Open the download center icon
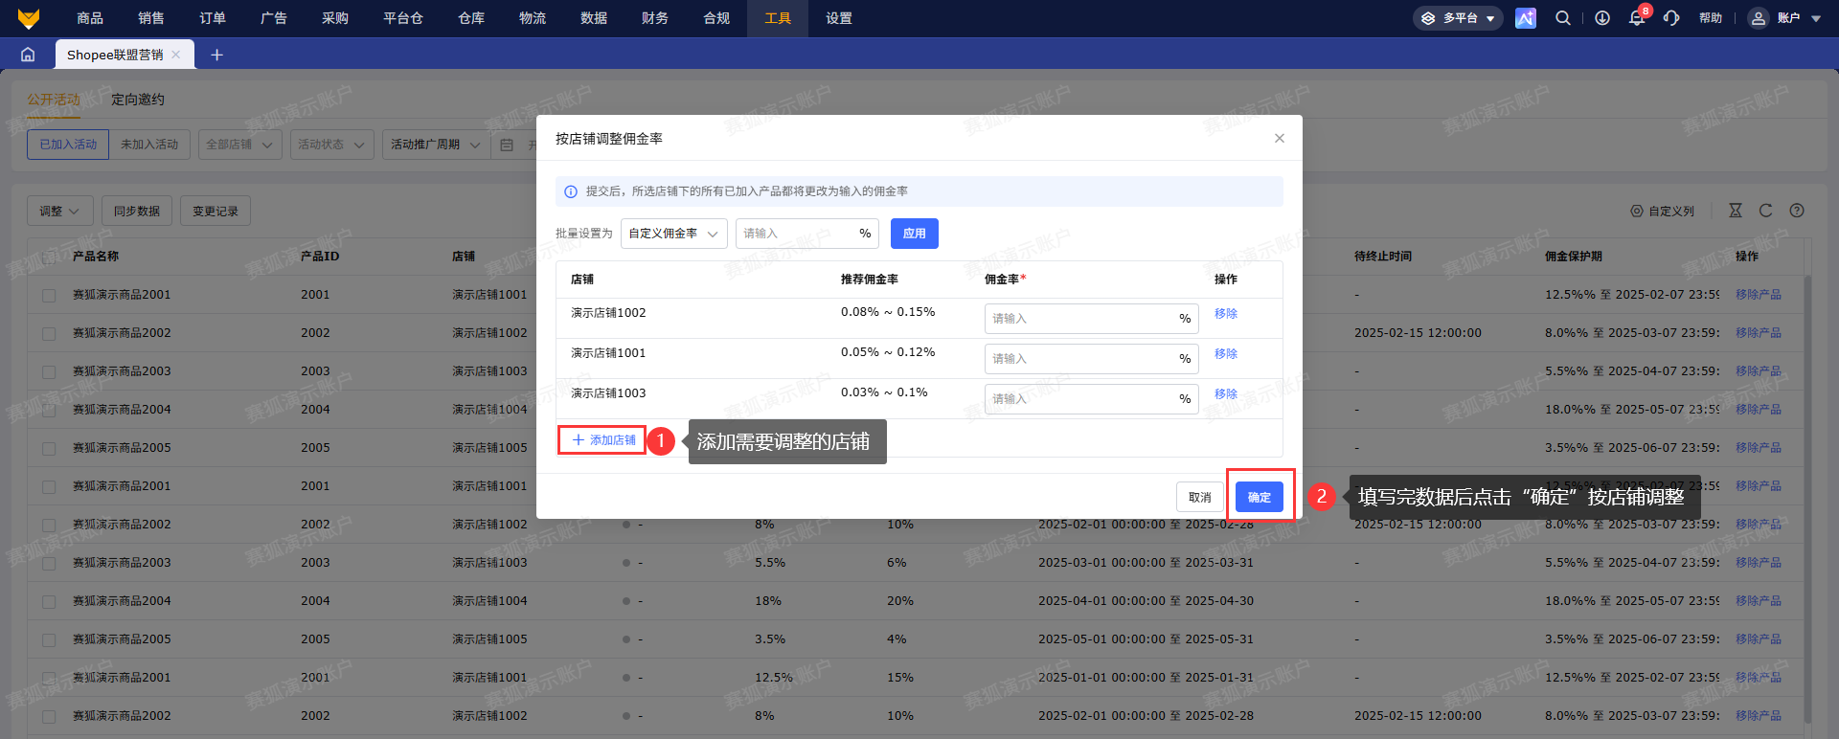 pyautogui.click(x=1602, y=18)
